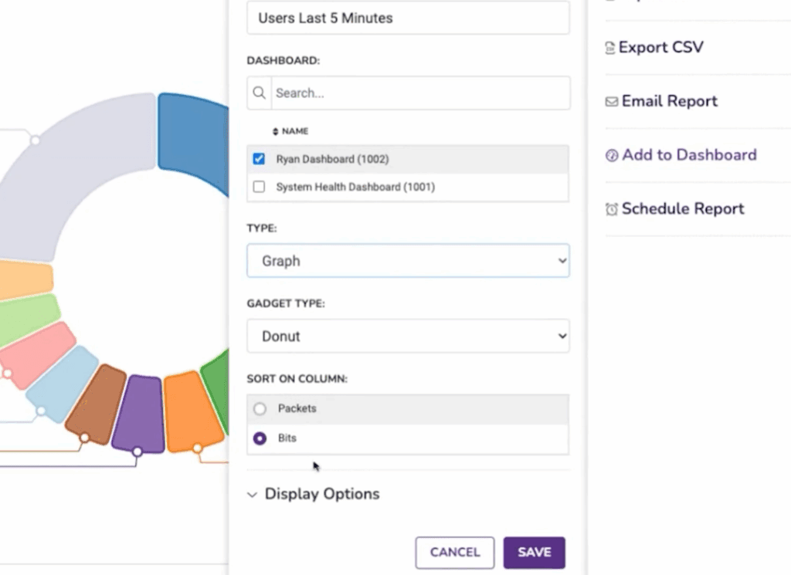Viewport: 791px width, 575px height.
Task: Click the sort arrows beside NAME column
Action: pos(274,131)
